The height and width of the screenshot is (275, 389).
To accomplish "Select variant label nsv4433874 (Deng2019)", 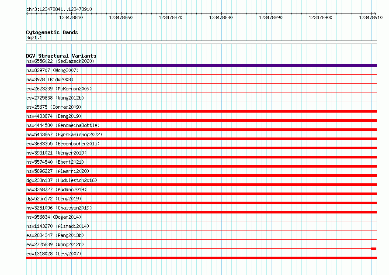I will [54, 116].
